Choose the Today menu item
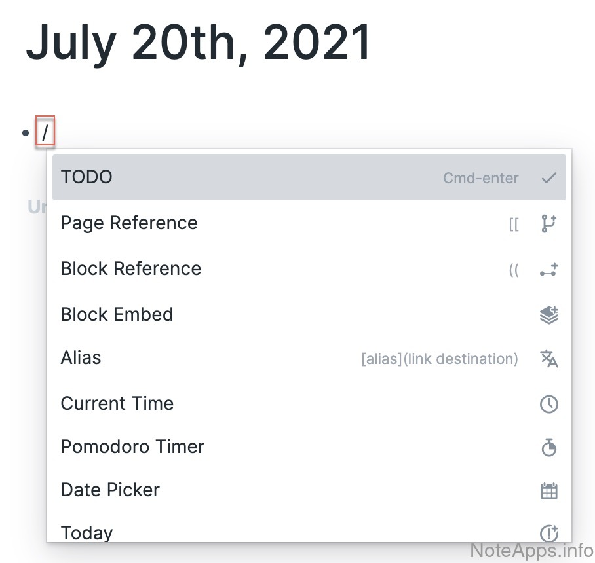Image resolution: width=595 pixels, height=563 pixels. point(86,532)
